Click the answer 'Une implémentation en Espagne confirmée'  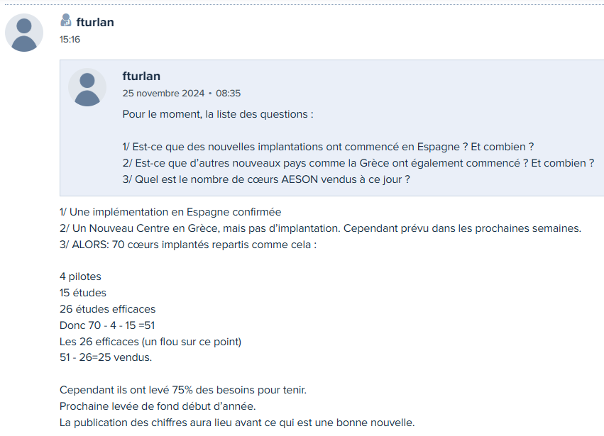[170, 212]
